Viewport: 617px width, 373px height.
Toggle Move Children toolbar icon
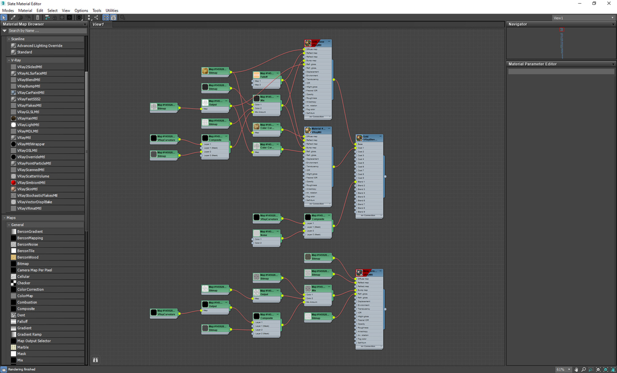point(47,18)
